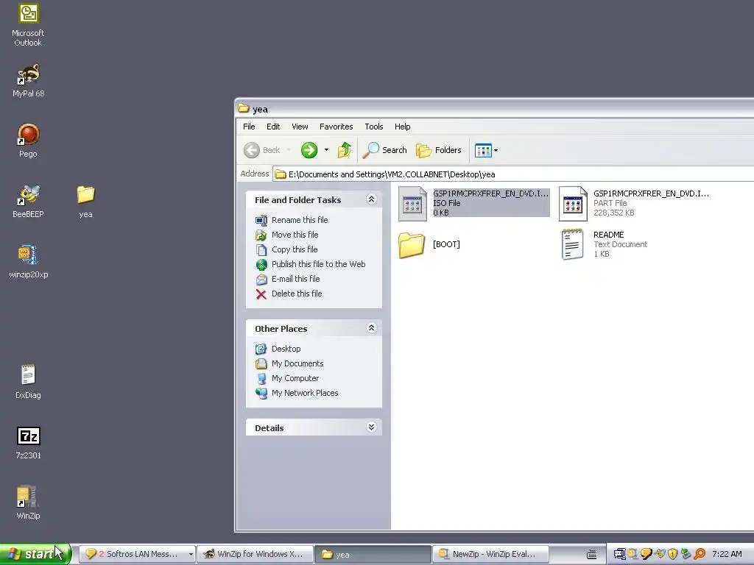
Task: Click E-mail this file
Action: pyautogui.click(x=288, y=279)
